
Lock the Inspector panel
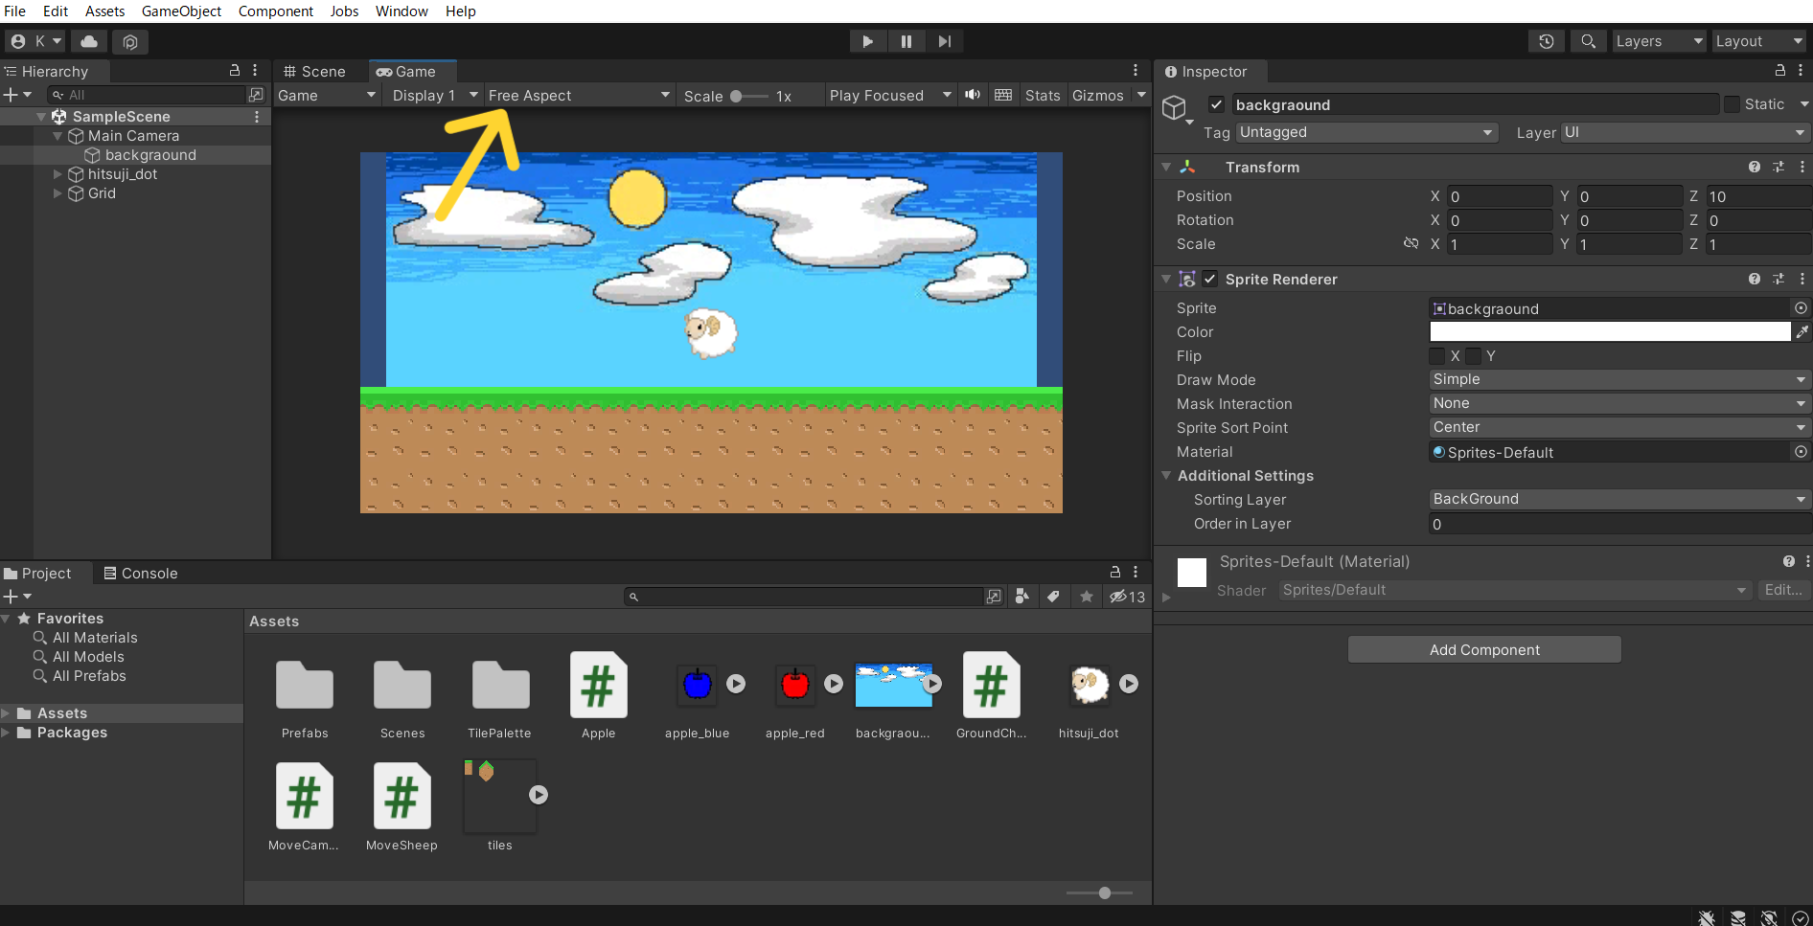(1779, 71)
